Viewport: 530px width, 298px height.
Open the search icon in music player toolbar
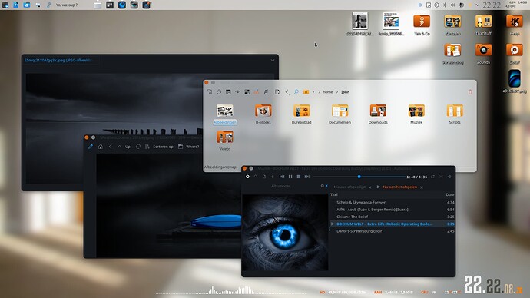pos(256,177)
